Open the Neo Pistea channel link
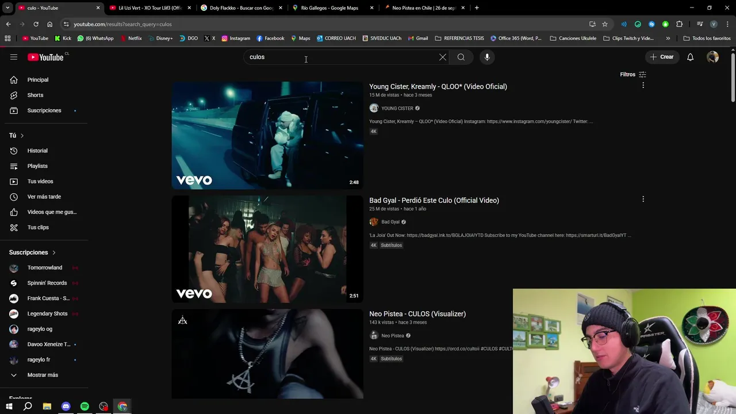This screenshot has width=736, height=414. coord(393,336)
